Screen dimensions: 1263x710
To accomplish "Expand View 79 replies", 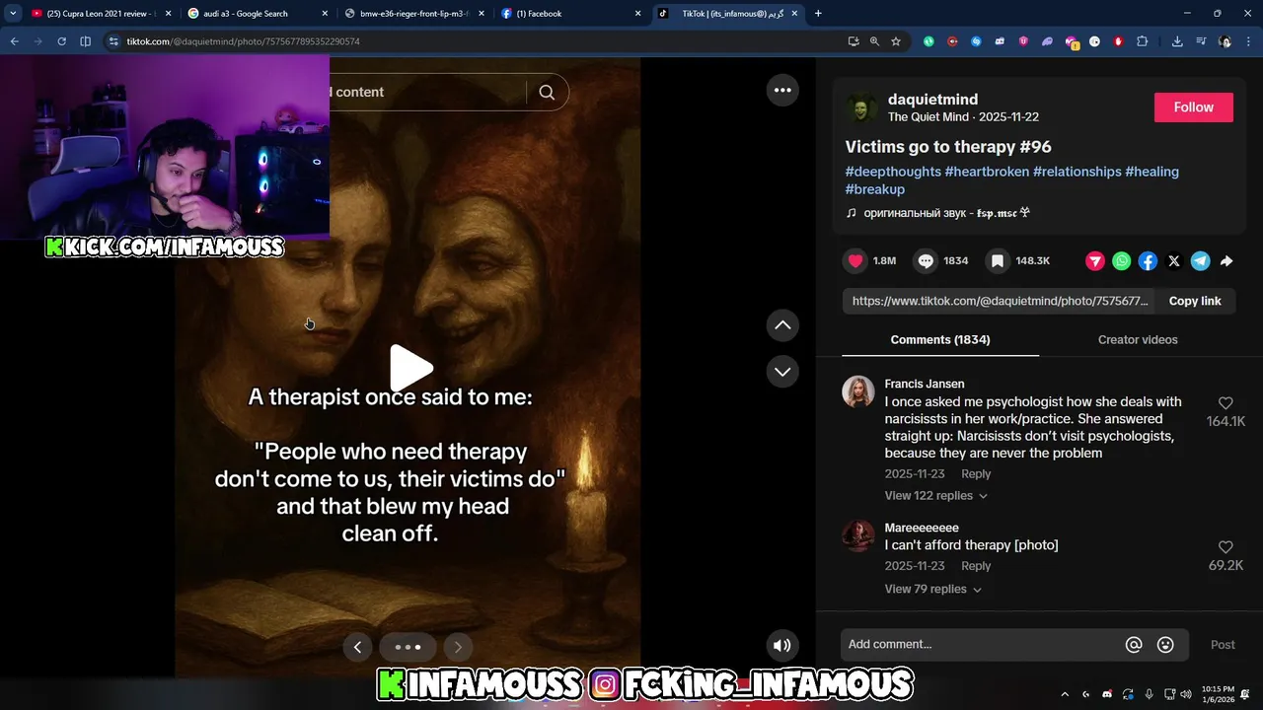I will [932, 589].
